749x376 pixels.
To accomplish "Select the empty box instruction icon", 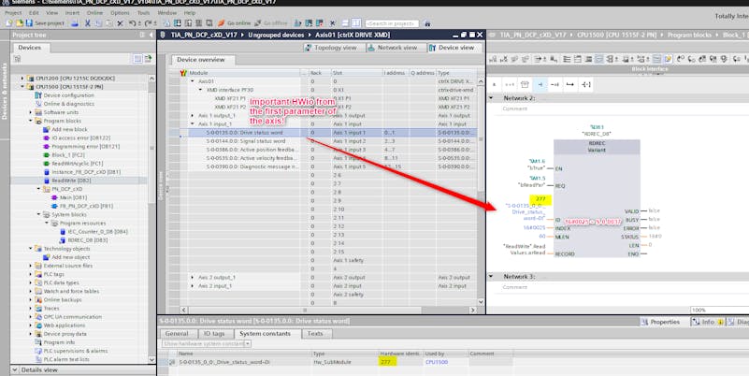I will coord(525,84).
